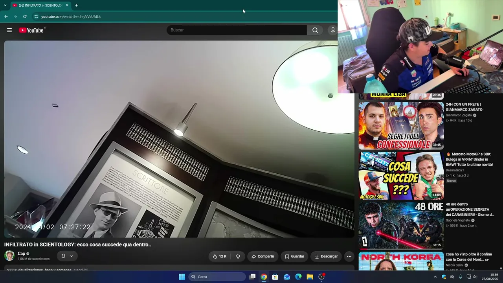Click the video title INFILTRATO in SCIENTOLOGY
Image resolution: width=503 pixels, height=283 pixels.
(78, 244)
